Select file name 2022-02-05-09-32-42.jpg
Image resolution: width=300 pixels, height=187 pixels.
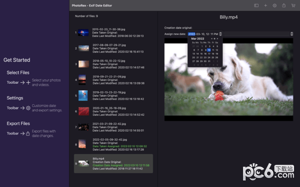pyautogui.click(x=110, y=140)
